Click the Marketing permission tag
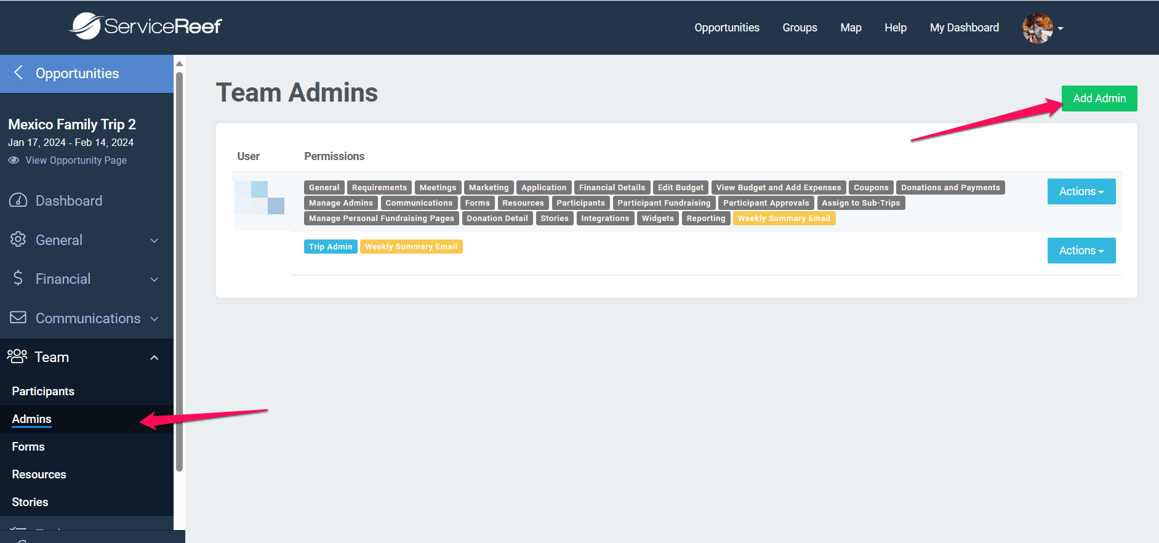 pos(489,188)
